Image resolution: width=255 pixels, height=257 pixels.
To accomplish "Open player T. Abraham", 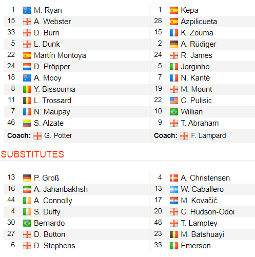I will tap(200, 123).
